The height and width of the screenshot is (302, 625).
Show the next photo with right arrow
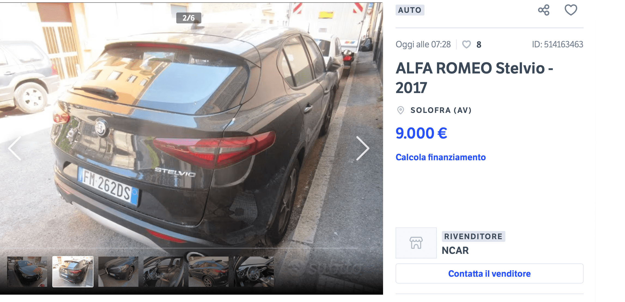pyautogui.click(x=363, y=148)
